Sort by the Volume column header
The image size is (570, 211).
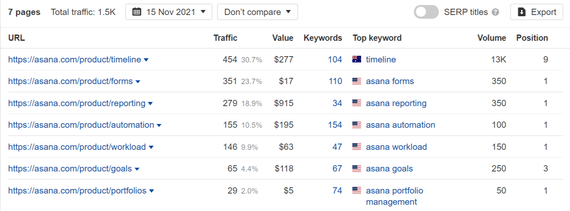491,38
